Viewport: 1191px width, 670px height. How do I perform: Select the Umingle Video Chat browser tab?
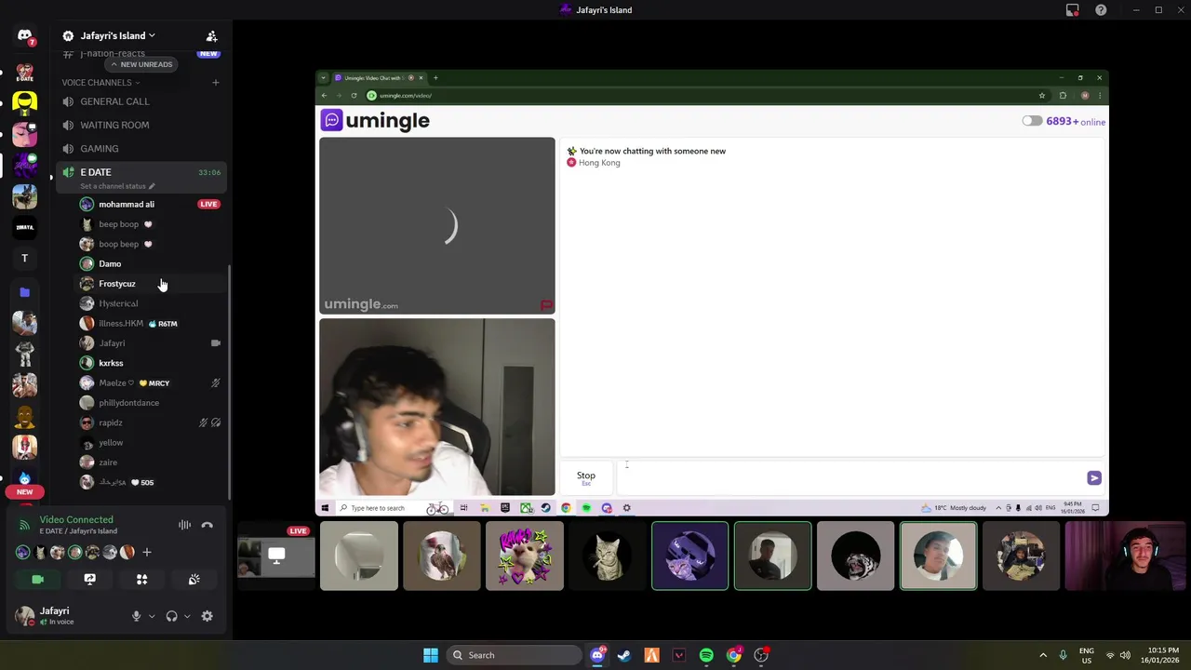click(x=379, y=78)
